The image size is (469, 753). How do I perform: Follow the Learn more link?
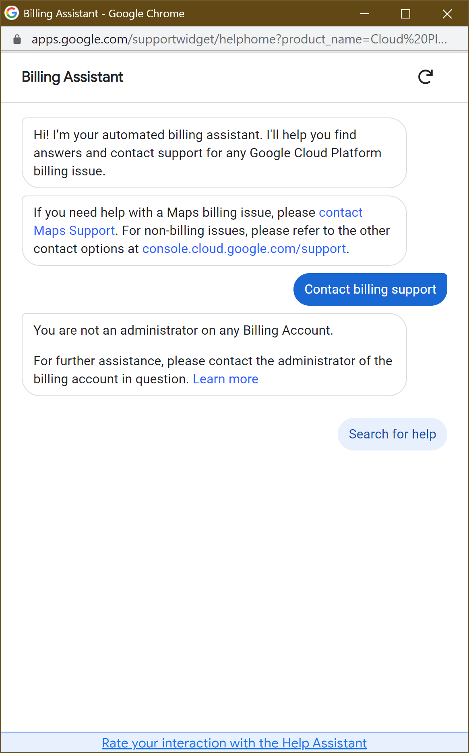[x=225, y=379]
